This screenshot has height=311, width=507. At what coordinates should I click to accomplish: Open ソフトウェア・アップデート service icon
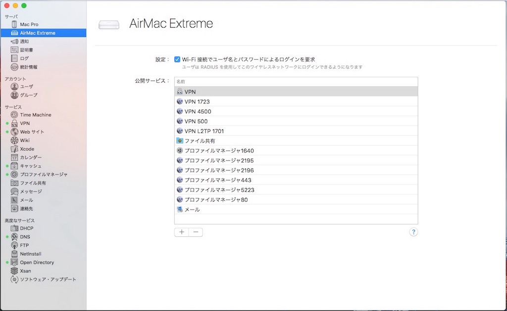(14, 279)
